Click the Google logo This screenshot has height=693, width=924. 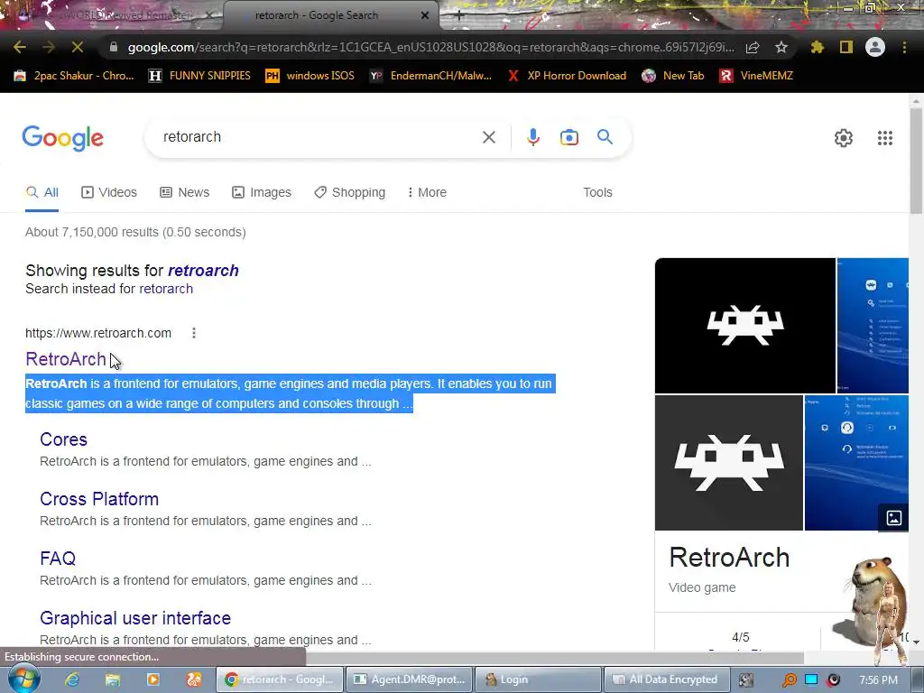[x=62, y=138]
